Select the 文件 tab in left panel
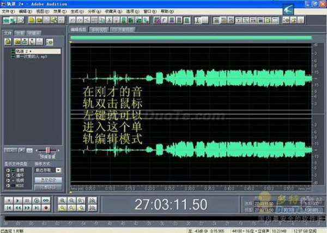 point(8,33)
